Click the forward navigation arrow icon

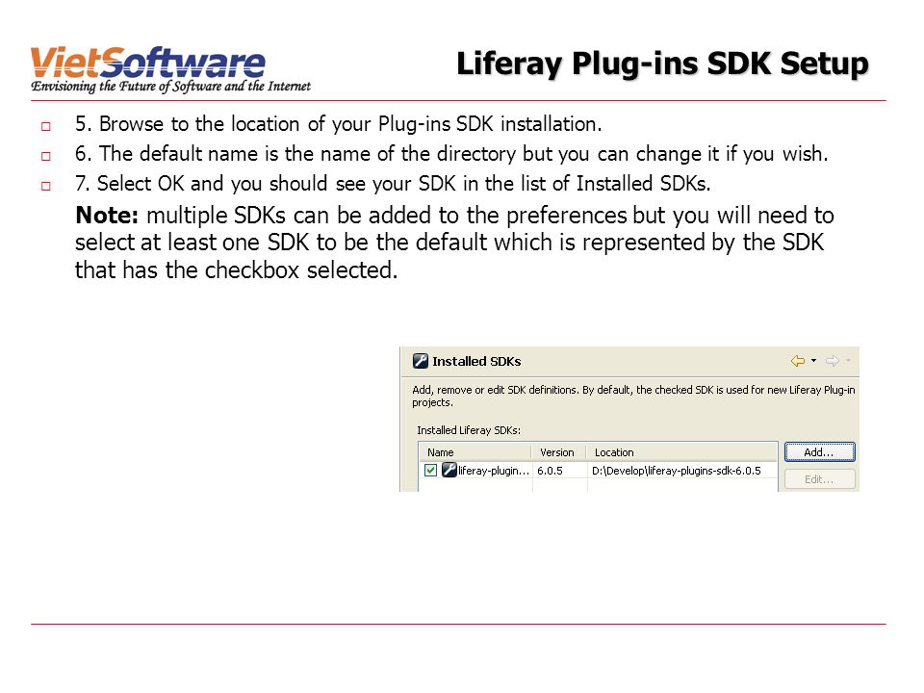[x=832, y=361]
